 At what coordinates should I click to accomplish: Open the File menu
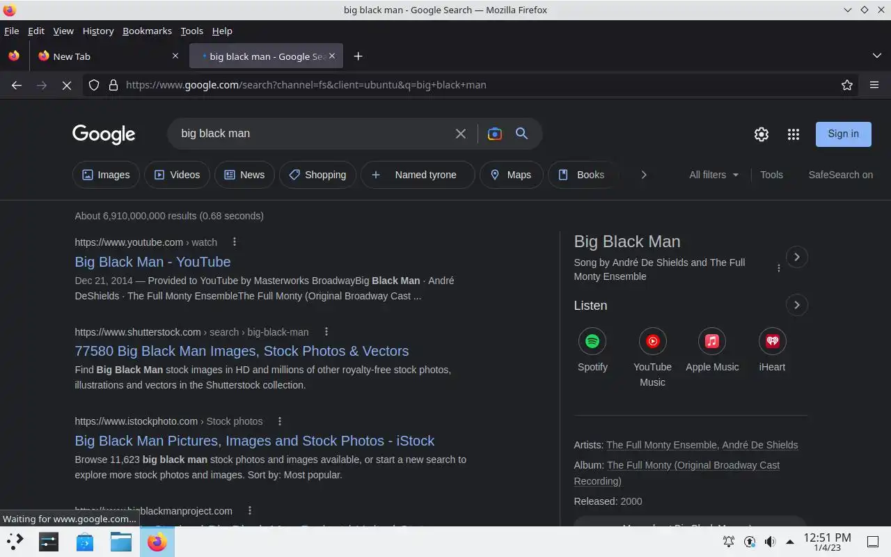click(x=11, y=31)
